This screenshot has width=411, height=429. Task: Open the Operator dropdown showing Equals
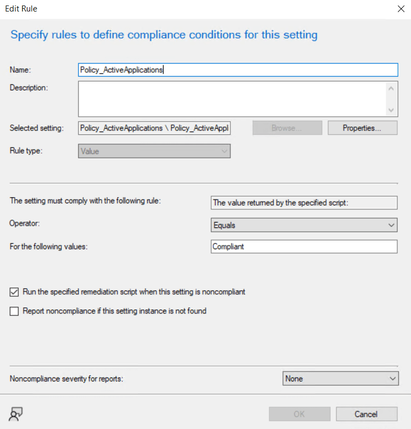click(304, 225)
